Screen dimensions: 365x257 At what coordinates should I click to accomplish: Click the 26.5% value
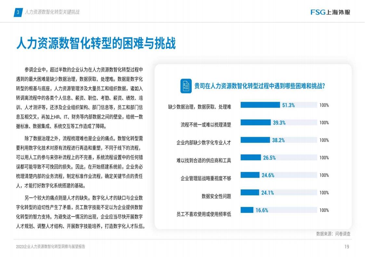(x=269, y=158)
